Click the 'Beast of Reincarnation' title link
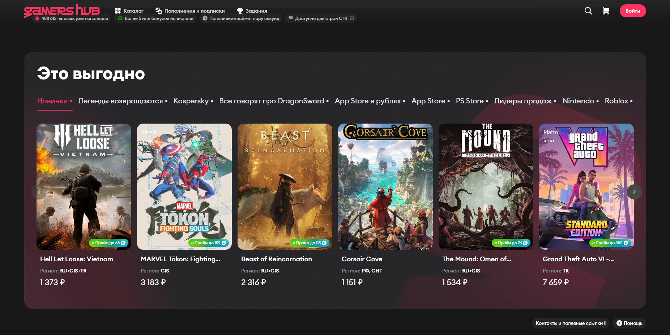Image resolution: width=670 pixels, height=335 pixels. (277, 259)
